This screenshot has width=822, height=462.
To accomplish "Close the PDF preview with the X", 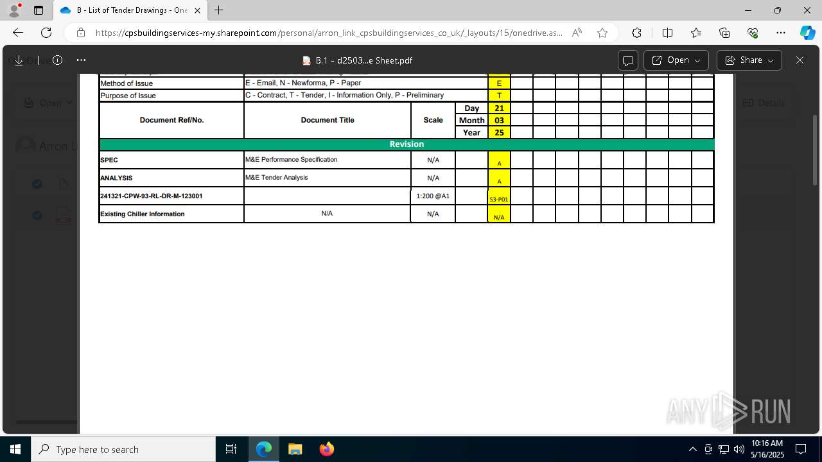I will pos(800,60).
